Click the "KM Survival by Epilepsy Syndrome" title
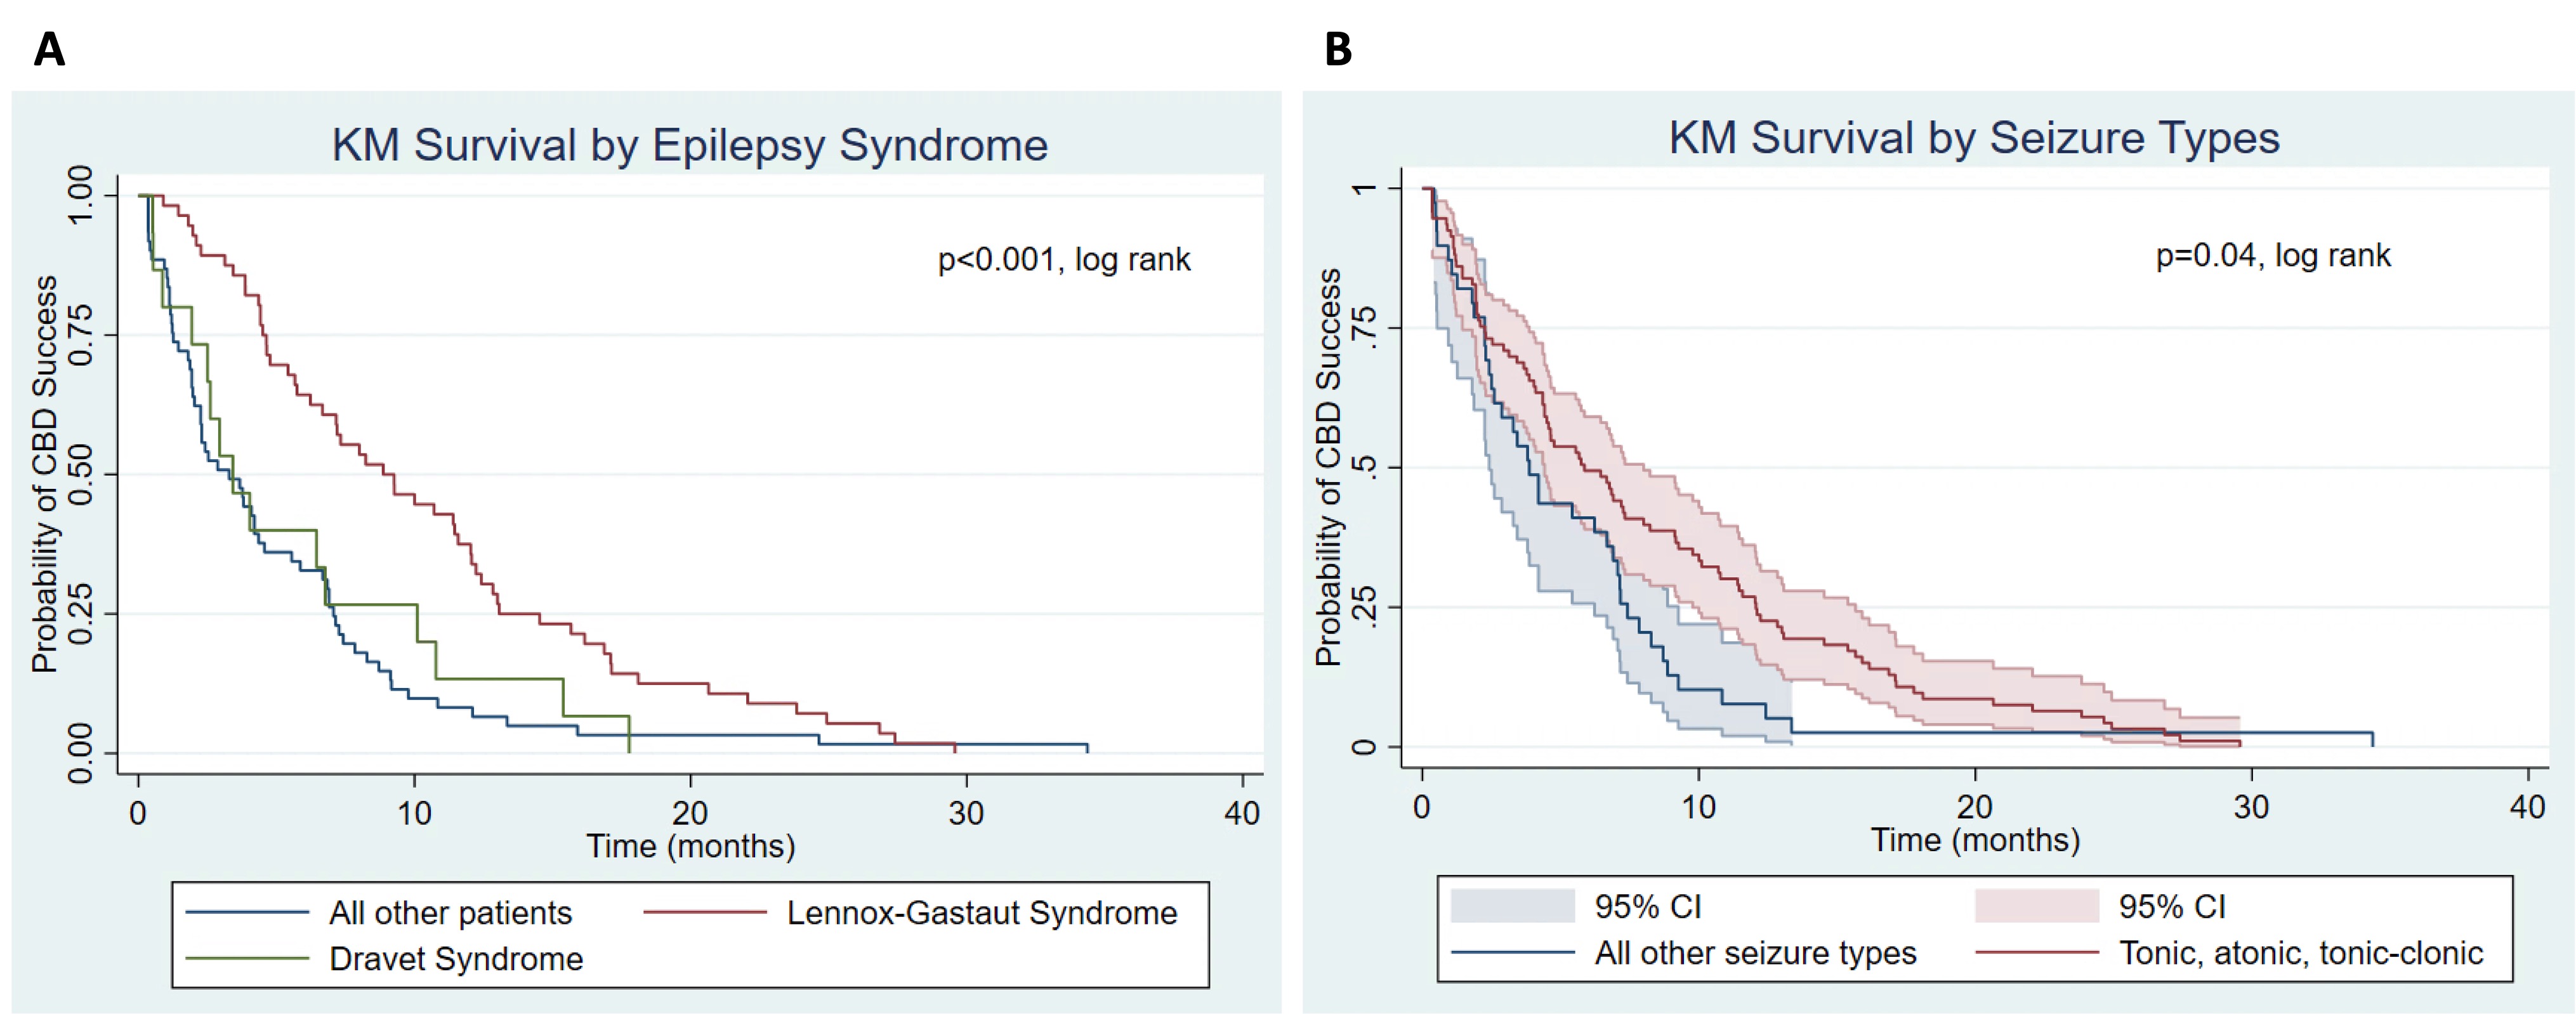The height and width of the screenshot is (1014, 2576). (690, 145)
